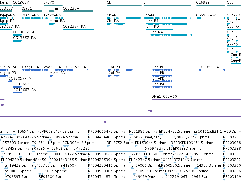Image resolution: width=241 pixels, height=181 pixels.
Task: Select the Unr-PD protein label
Action: pos(158,78)
